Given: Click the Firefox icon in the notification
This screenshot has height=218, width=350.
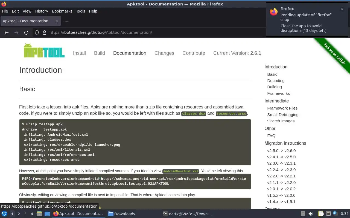Looking at the screenshot, I should click(x=274, y=12).
